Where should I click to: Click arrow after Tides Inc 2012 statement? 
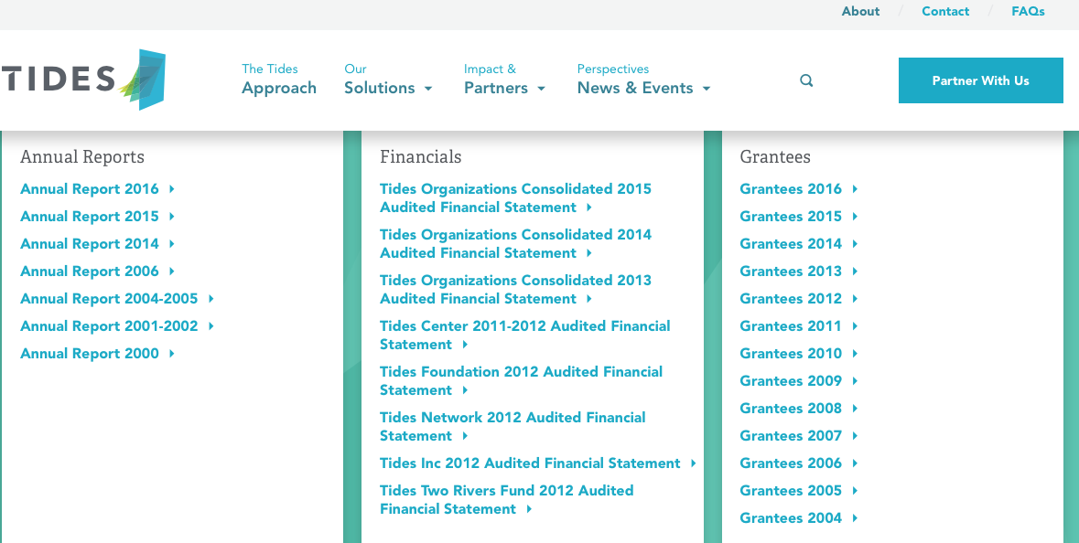694,463
